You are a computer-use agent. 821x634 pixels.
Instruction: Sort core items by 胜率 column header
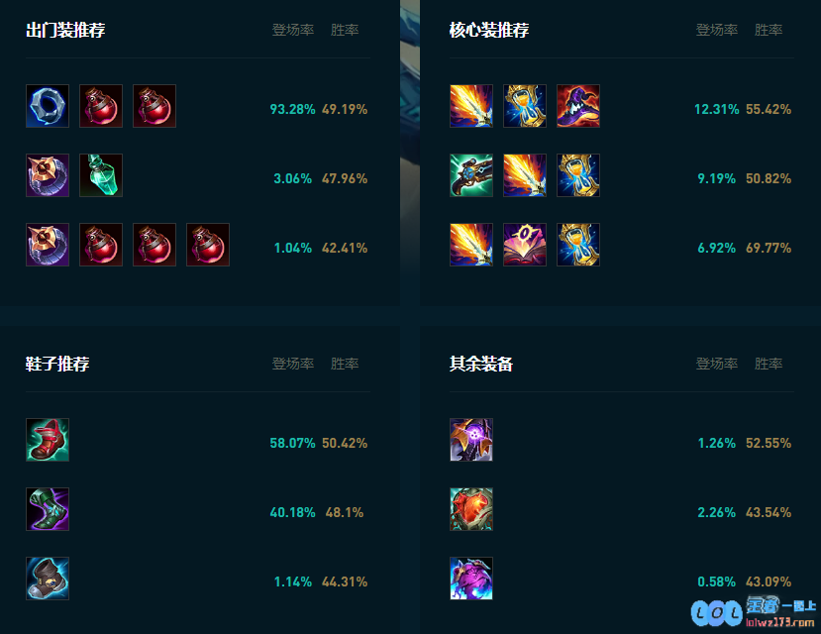pyautogui.click(x=769, y=30)
